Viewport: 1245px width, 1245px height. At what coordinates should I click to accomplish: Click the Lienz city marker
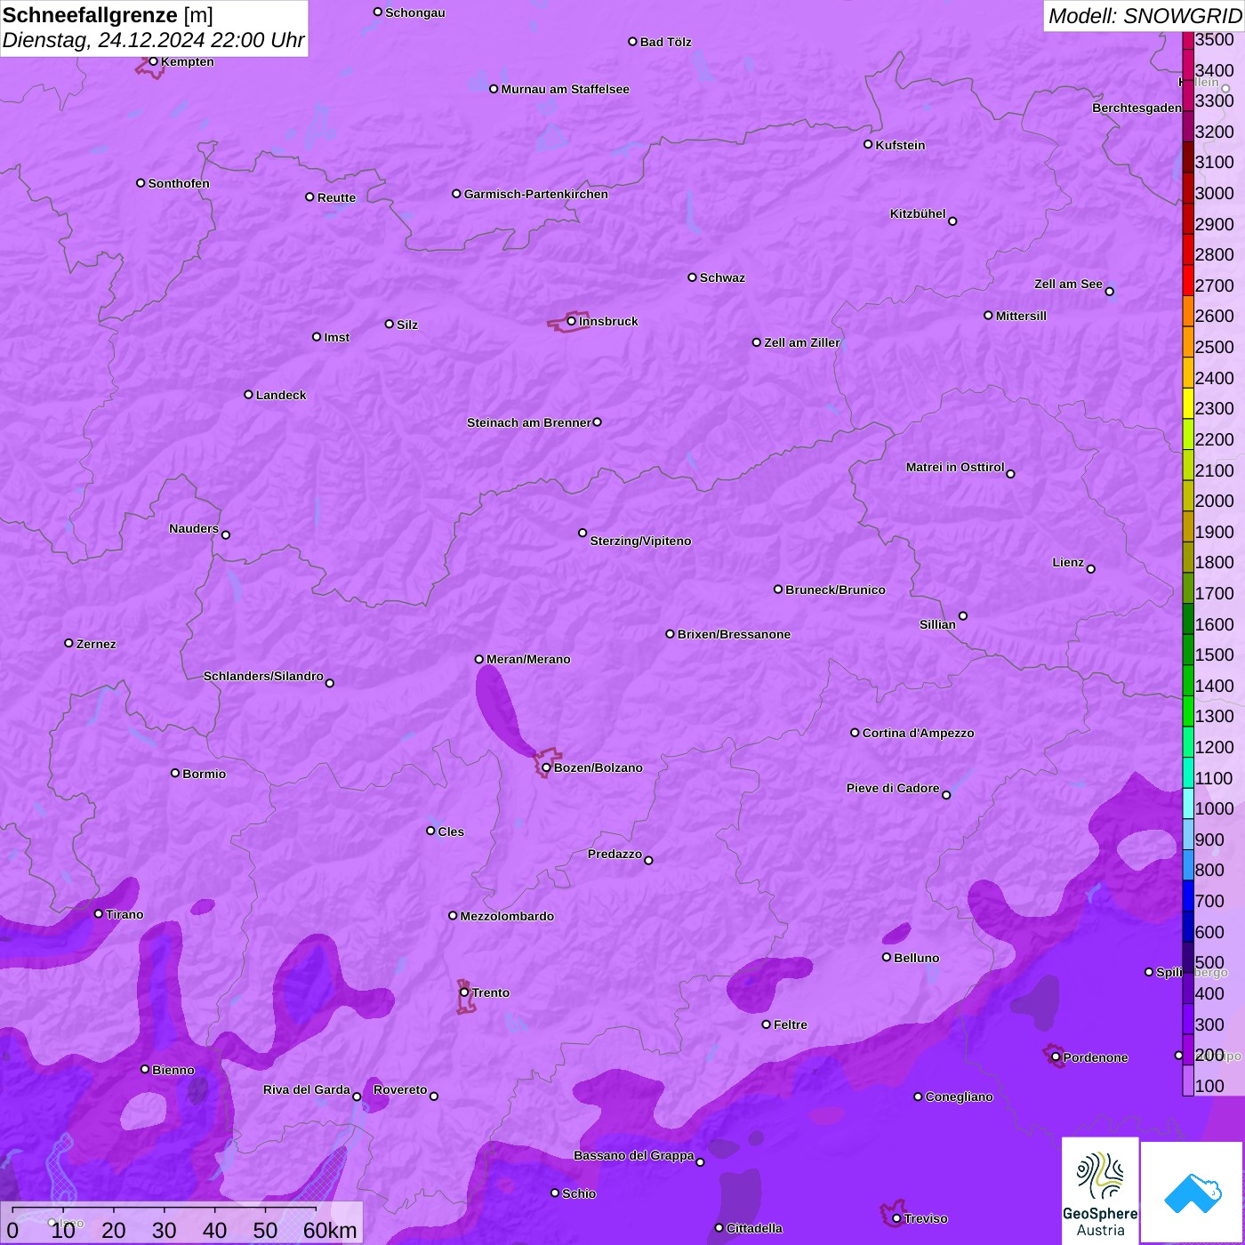tap(1091, 569)
